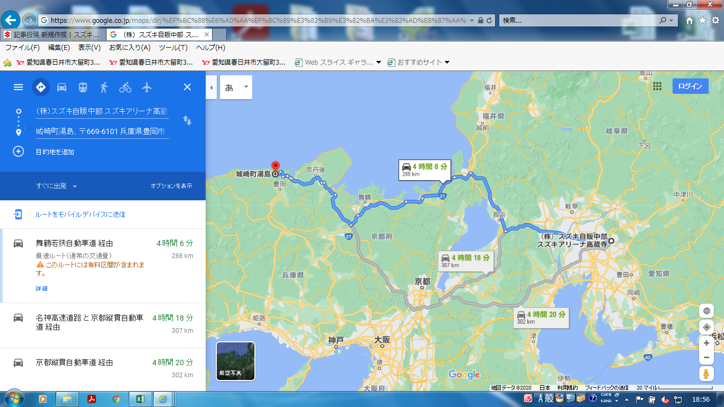Open the browser home icon
Viewport: 724px width, 407px height.
click(x=690, y=20)
